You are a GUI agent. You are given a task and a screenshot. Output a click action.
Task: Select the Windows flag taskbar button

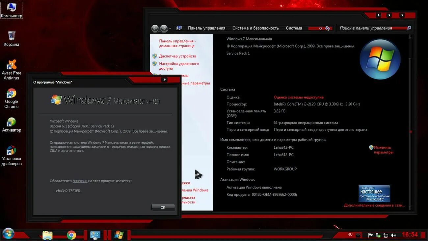coord(119,235)
